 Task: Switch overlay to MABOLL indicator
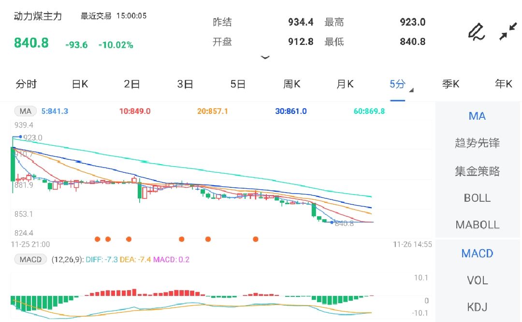pos(477,224)
